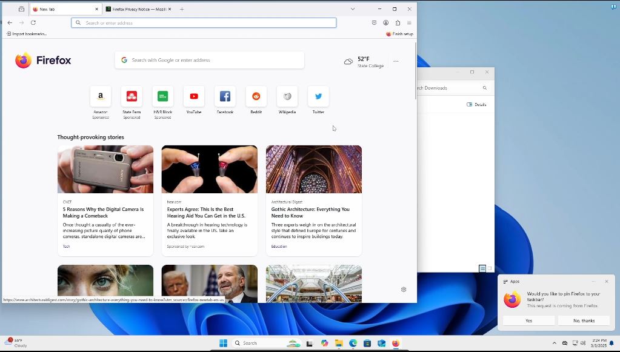Open the weather widget showing 52°F

coord(364,62)
